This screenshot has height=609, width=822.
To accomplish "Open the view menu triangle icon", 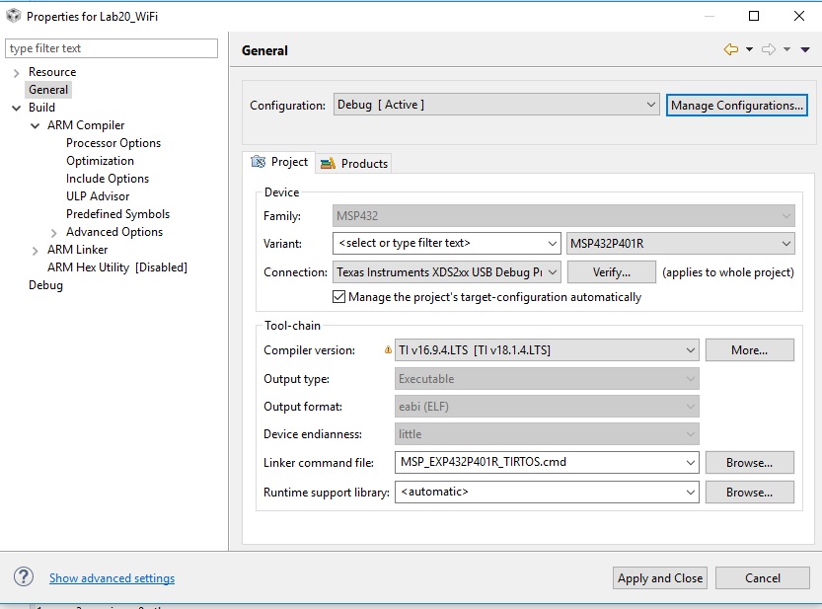I will [x=805, y=49].
